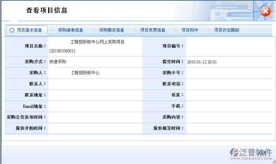Click purchaser value 工程招投标中心
The height and width of the screenshot is (164, 276).
coord(85,73)
